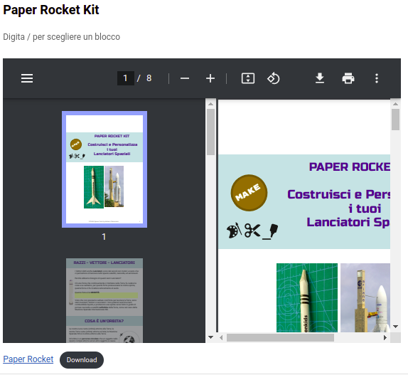Zoom in with the plus icon

coord(210,78)
